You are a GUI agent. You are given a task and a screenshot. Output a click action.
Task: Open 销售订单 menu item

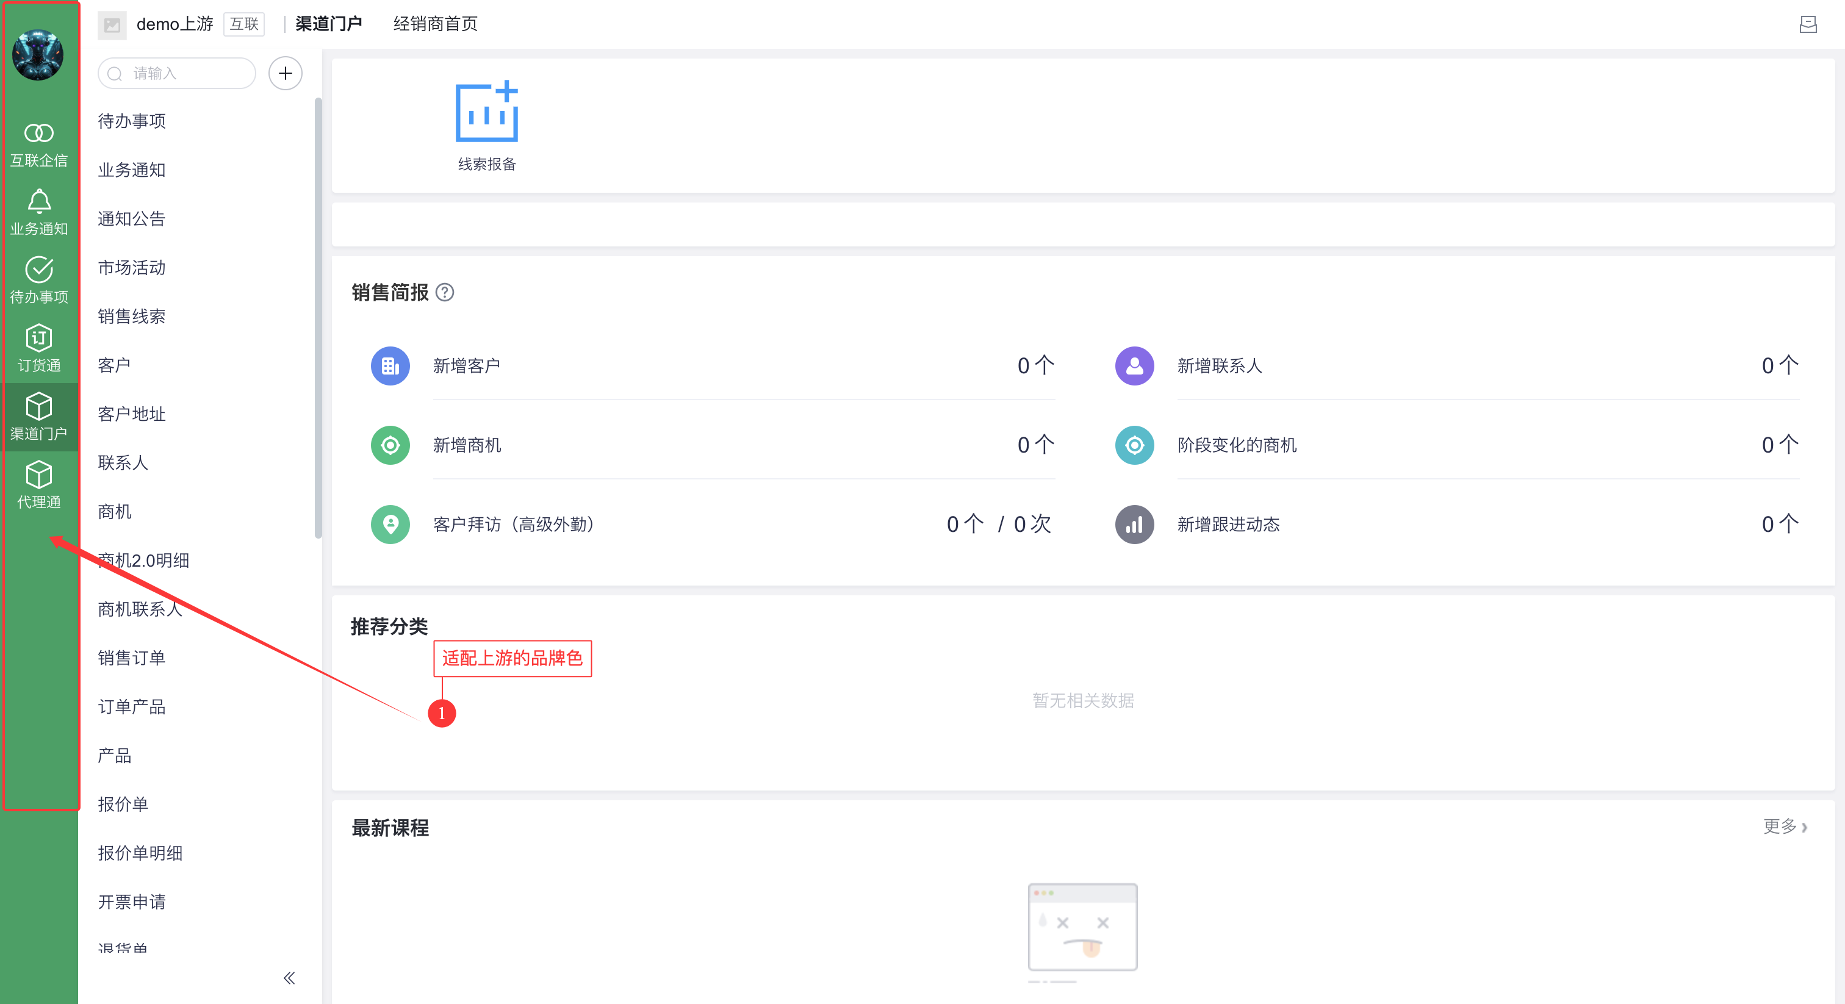132,658
